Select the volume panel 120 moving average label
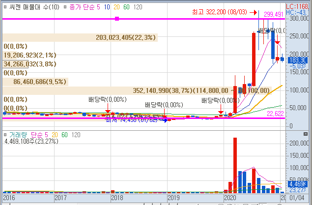This screenshot has height=205, width=312. [x=76, y=135]
